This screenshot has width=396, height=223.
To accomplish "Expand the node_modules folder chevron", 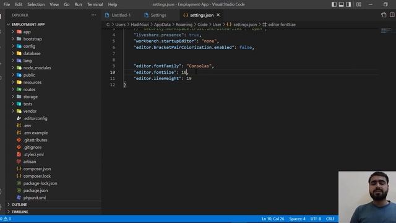I will (x=13, y=68).
